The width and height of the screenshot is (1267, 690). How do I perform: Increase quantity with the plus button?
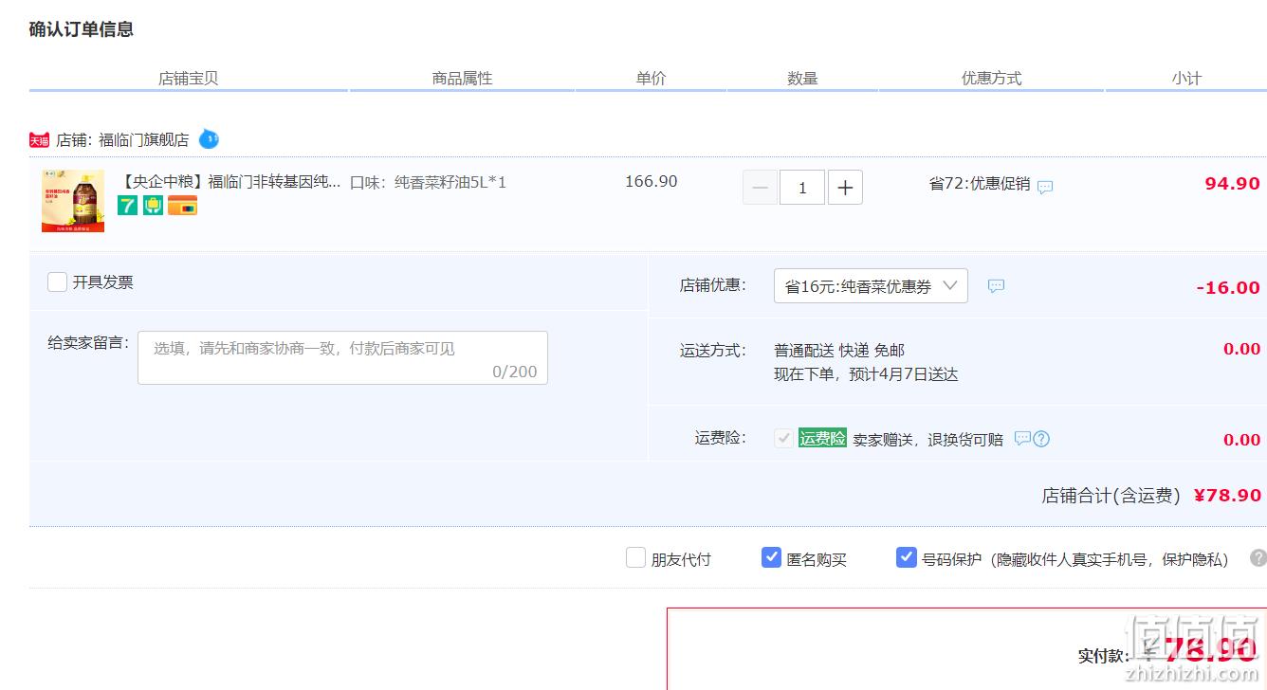pos(845,188)
